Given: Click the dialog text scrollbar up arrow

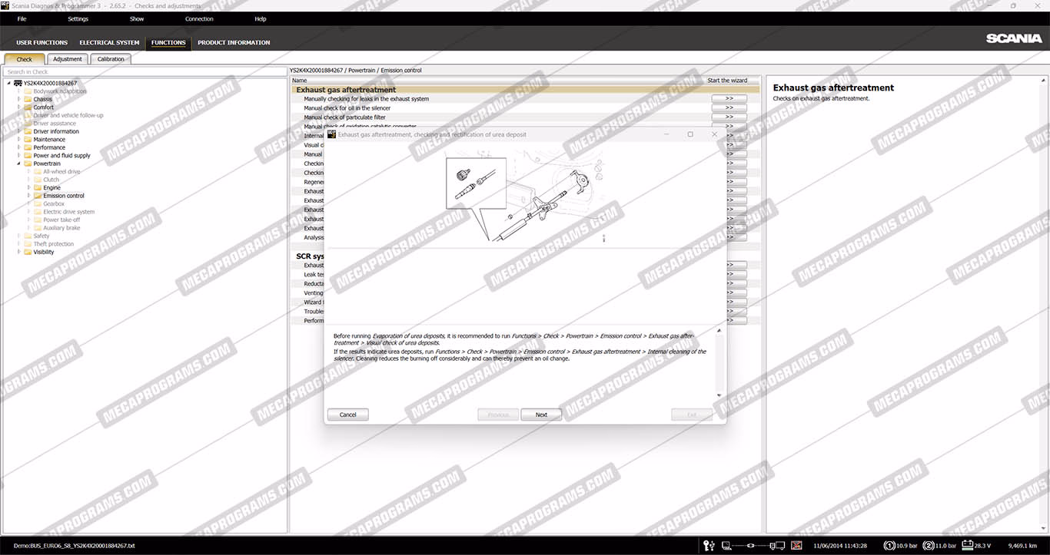Looking at the screenshot, I should pyautogui.click(x=719, y=331).
